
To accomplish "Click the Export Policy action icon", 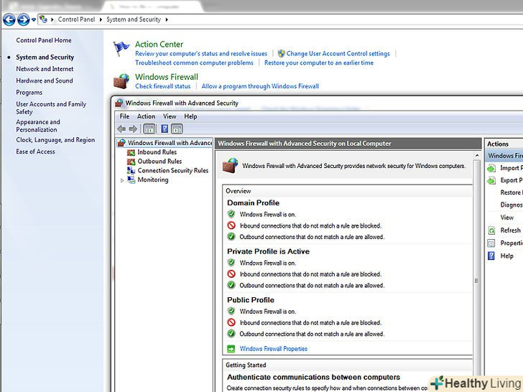I will pos(491,181).
